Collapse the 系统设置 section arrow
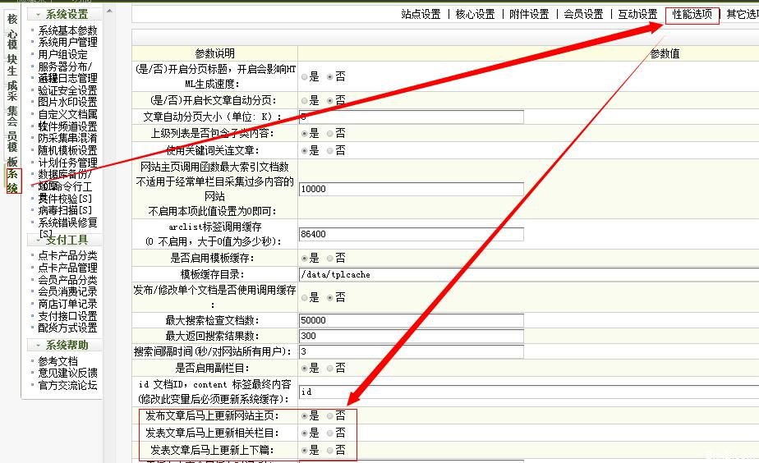The width and height of the screenshot is (759, 463). point(39,14)
